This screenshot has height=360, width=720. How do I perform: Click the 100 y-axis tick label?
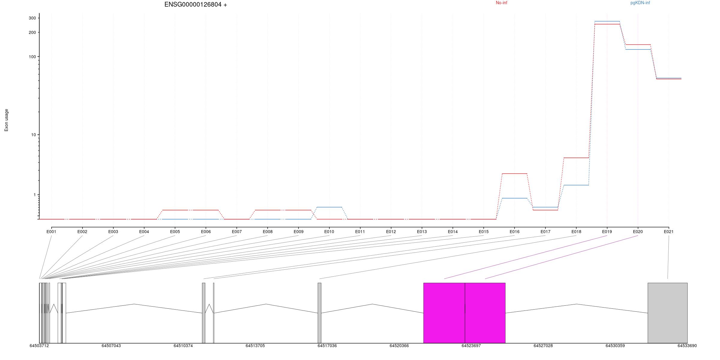32,57
